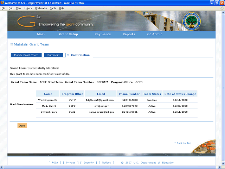Select the Onvard, Cary name cell

[49, 112]
